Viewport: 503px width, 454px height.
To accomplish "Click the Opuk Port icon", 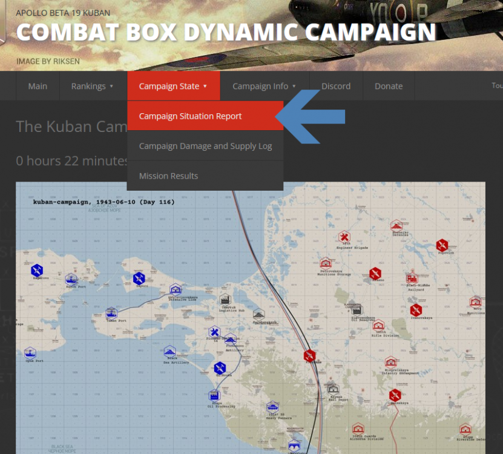I will coord(30,353).
